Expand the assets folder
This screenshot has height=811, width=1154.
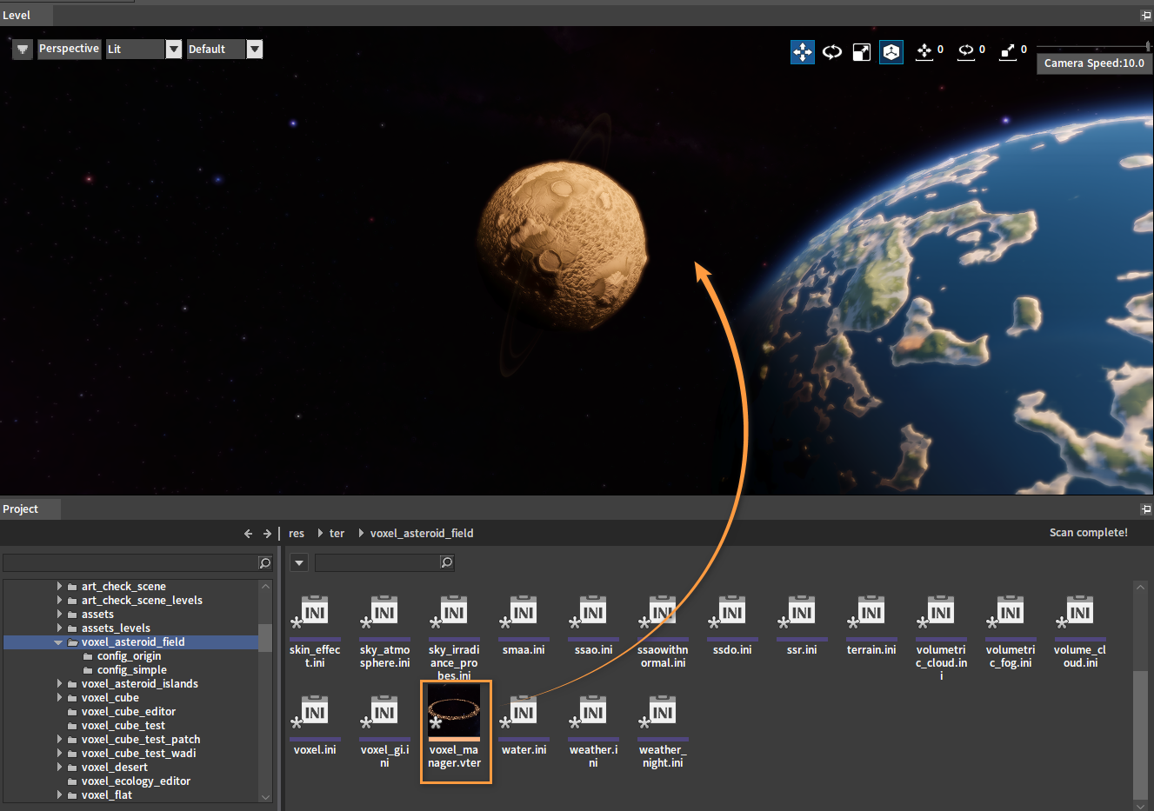click(x=59, y=614)
